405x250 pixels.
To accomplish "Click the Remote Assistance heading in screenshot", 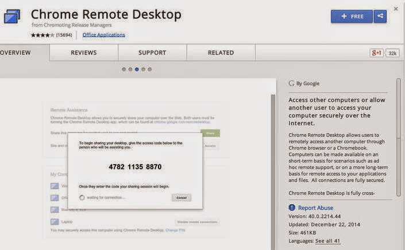I will (x=69, y=110).
